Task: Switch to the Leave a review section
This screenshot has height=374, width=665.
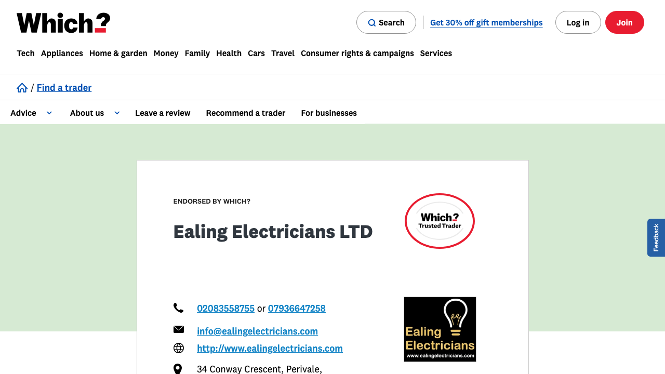Action: pyautogui.click(x=163, y=113)
